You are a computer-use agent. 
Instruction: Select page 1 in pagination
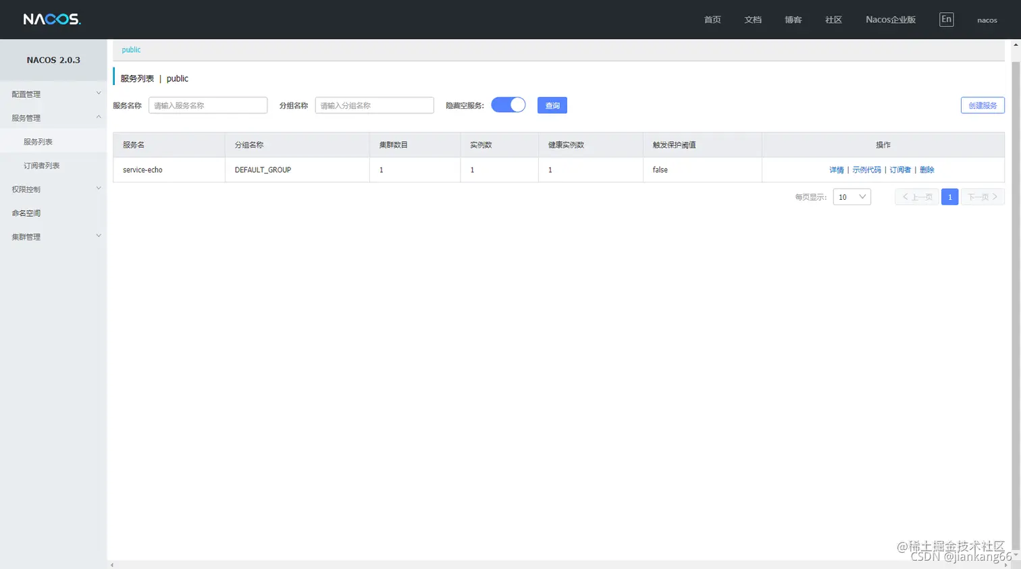949,197
